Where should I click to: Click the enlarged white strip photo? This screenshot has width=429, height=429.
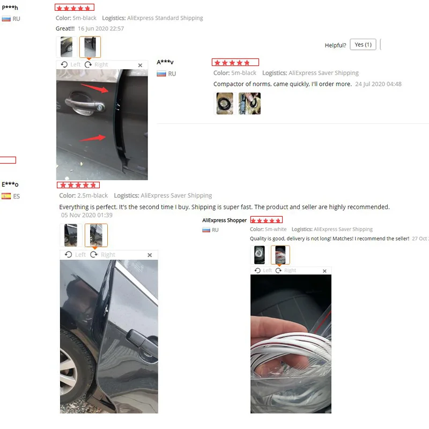[291, 344]
